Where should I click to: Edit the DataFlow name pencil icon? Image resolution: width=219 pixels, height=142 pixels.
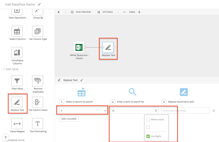(x=40, y=5)
